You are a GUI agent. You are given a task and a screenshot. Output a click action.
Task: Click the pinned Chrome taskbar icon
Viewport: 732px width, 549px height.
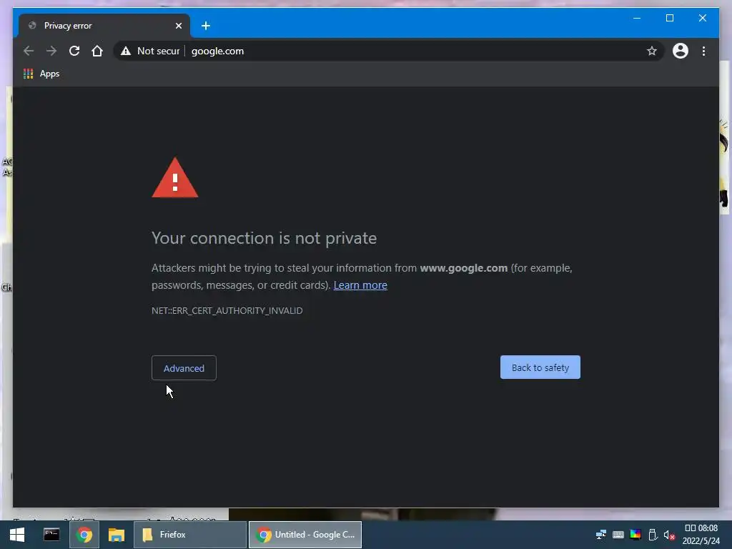tap(84, 535)
